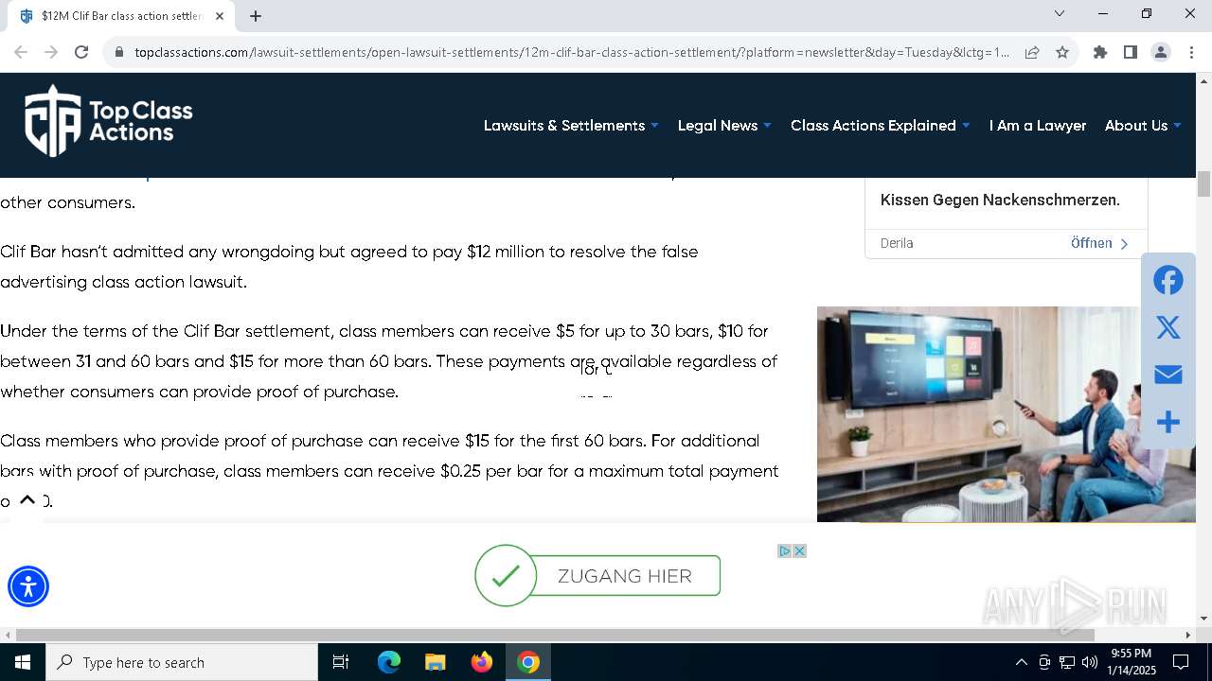Image resolution: width=1212 pixels, height=681 pixels.
Task: Open the notification center
Action: pos(1181,662)
